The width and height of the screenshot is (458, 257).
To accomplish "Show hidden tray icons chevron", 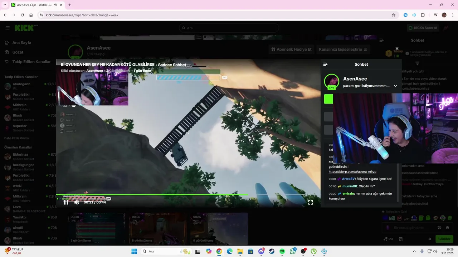I will coord(414,251).
